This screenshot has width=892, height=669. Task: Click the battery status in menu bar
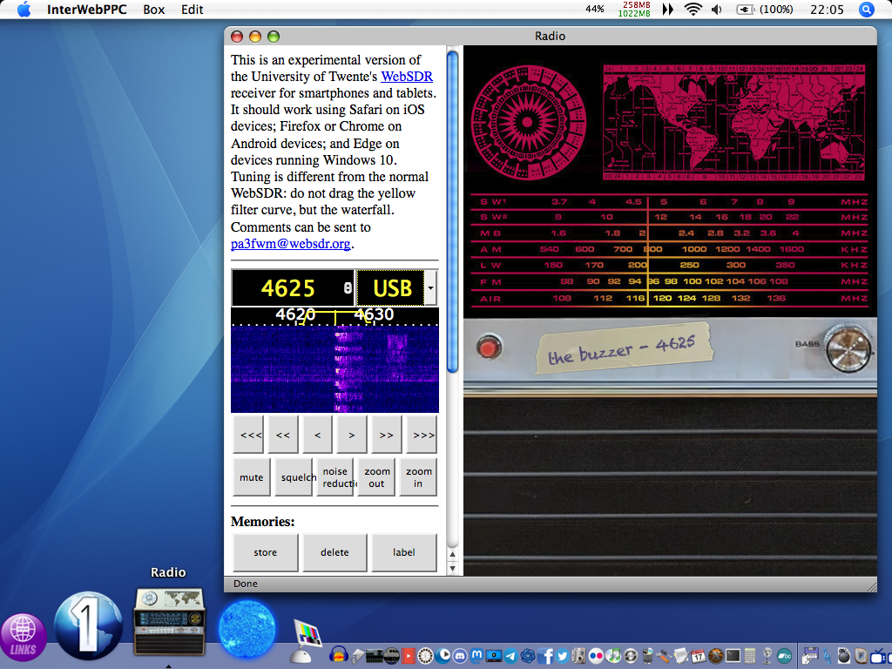(x=765, y=9)
